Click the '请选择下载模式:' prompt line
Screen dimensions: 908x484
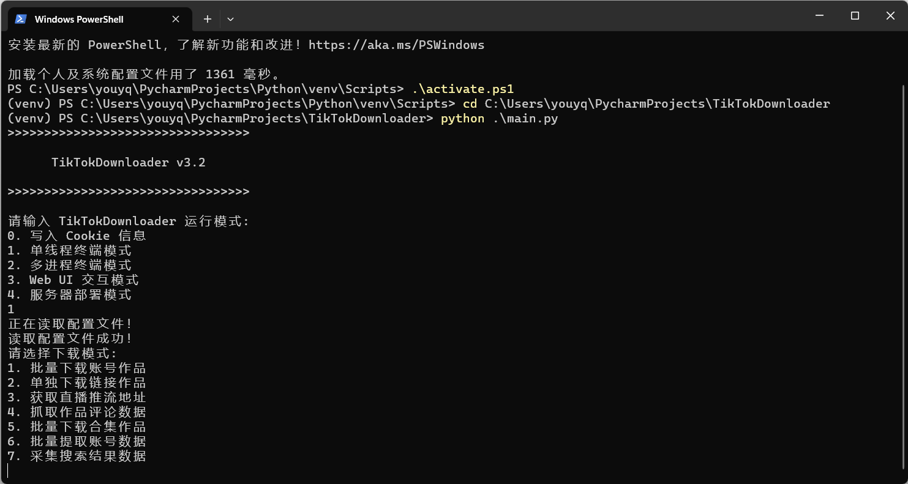click(62, 353)
